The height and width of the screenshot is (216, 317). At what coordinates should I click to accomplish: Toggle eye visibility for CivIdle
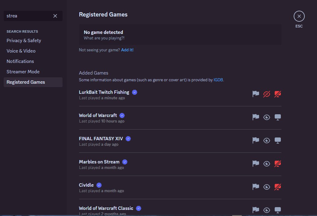[x=267, y=187]
